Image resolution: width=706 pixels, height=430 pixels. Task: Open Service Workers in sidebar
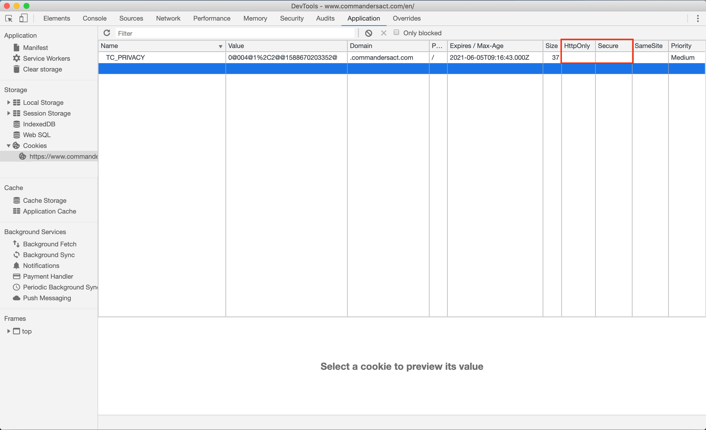click(46, 58)
